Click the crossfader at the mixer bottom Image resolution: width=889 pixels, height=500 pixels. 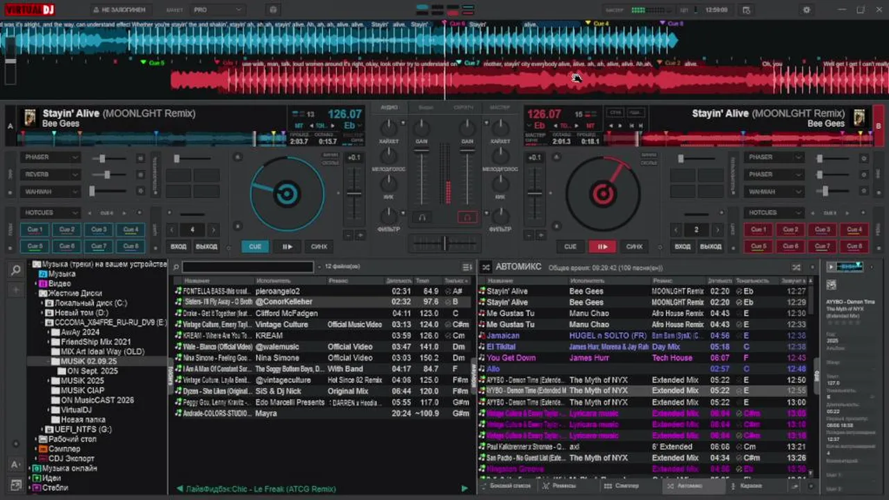(x=444, y=243)
